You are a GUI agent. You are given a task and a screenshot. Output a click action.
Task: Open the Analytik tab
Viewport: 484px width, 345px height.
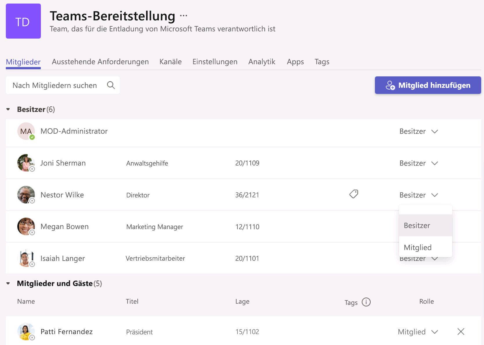pos(262,62)
